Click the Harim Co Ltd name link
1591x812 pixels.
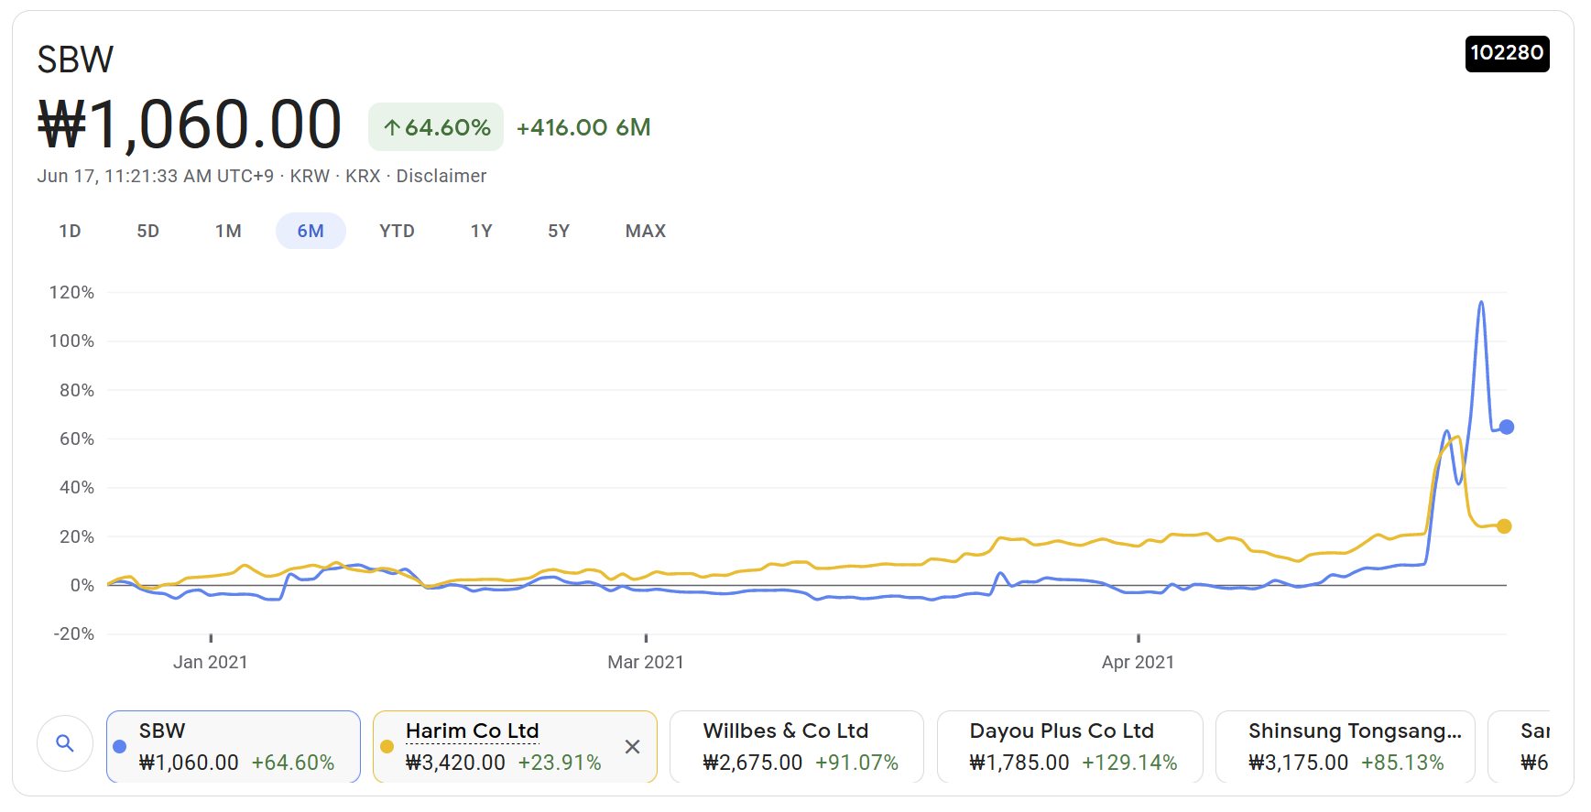tap(472, 731)
